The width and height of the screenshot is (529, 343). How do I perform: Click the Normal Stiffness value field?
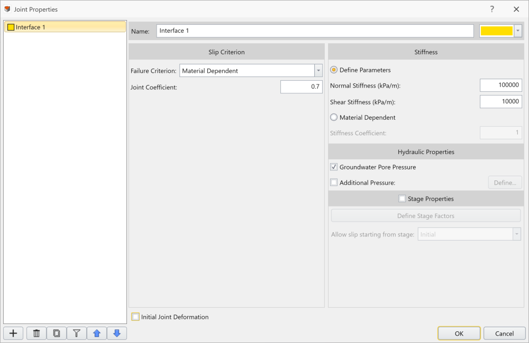click(500, 85)
